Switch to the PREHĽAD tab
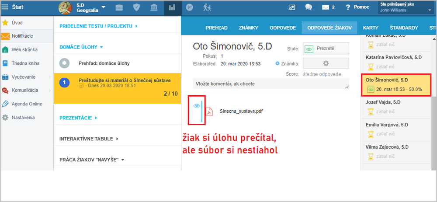437x202 pixels. coord(217,28)
